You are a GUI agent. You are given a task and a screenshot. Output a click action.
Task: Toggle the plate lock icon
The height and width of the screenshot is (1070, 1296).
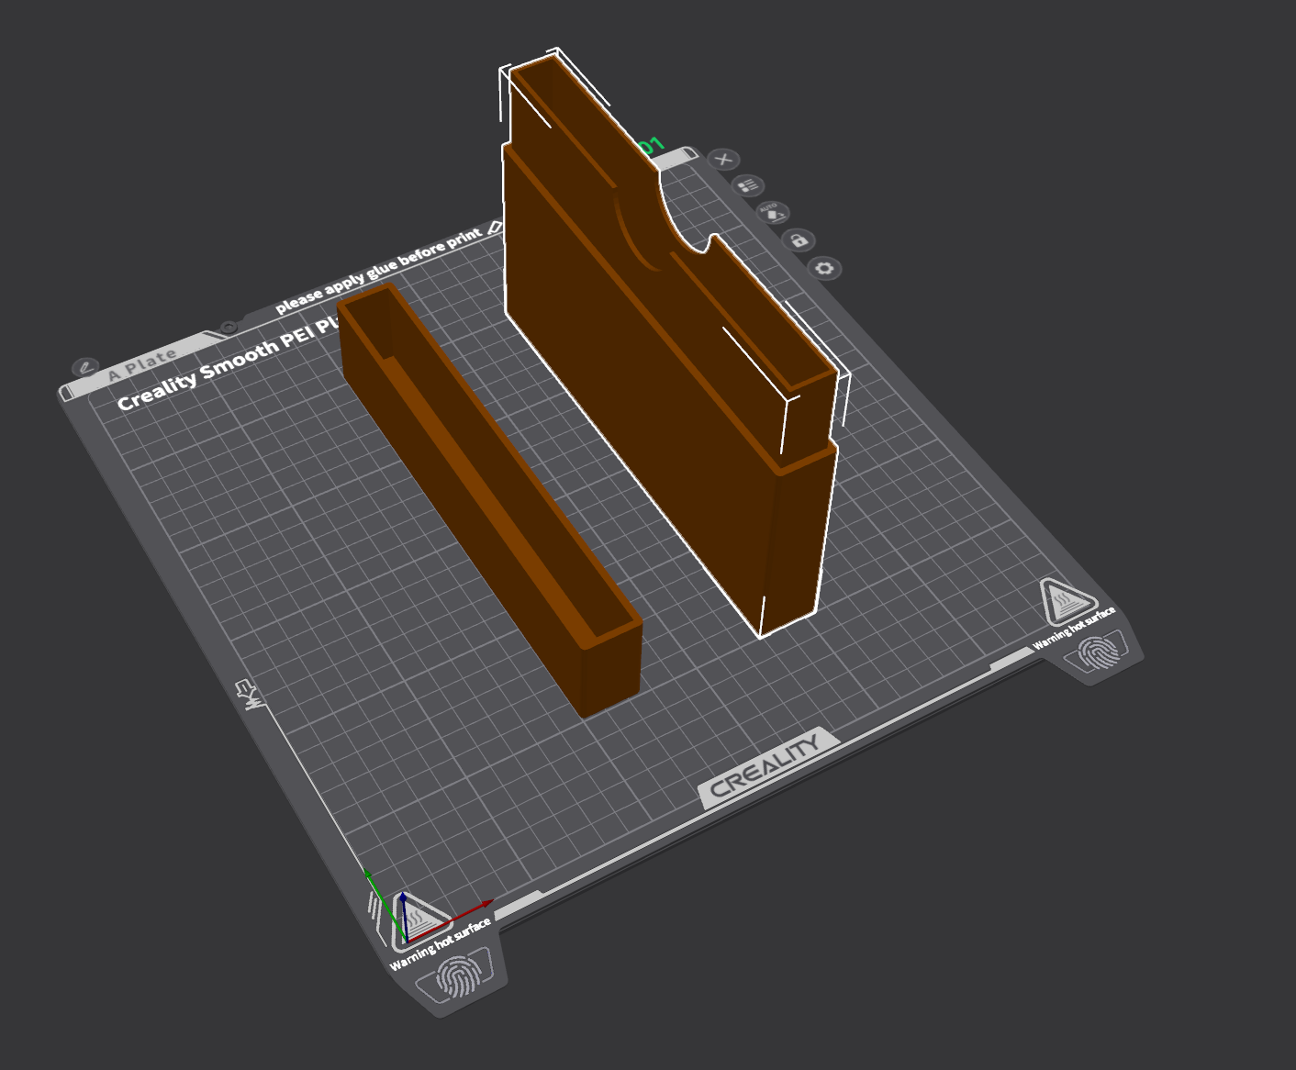pyautogui.click(x=799, y=240)
